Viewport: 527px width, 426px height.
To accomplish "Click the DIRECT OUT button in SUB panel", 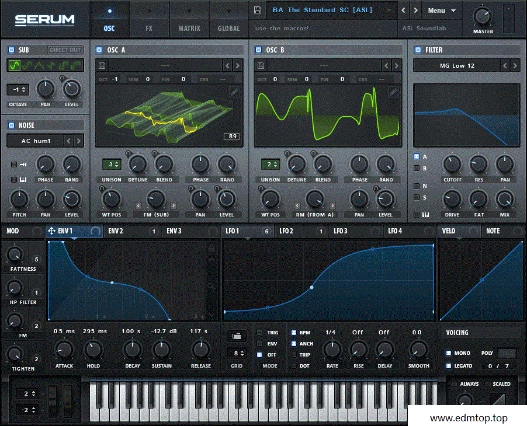I will coord(64,50).
